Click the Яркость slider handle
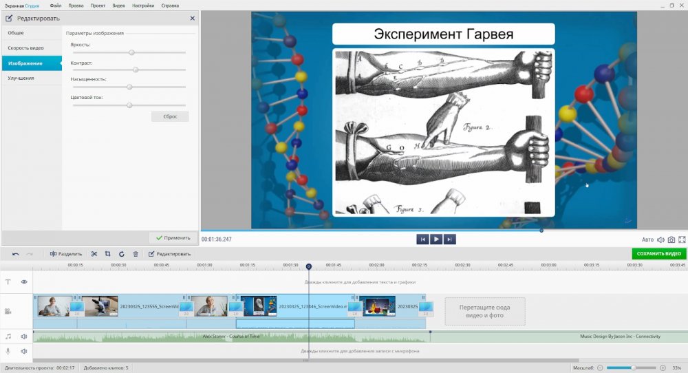This screenshot has height=373, width=688. pos(131,52)
